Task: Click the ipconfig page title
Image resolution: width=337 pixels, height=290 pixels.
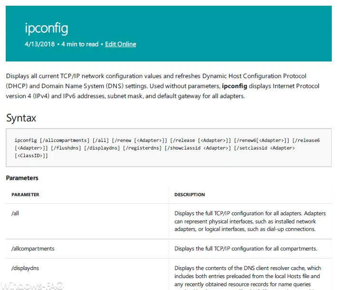Action: 47,28
